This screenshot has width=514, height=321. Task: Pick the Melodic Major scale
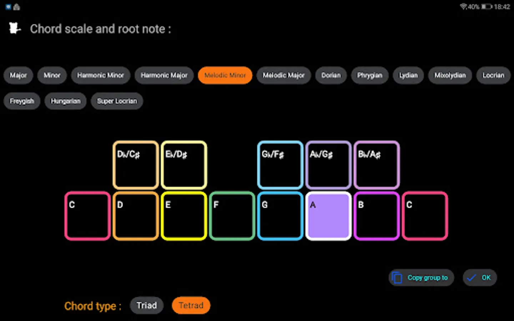(x=284, y=75)
